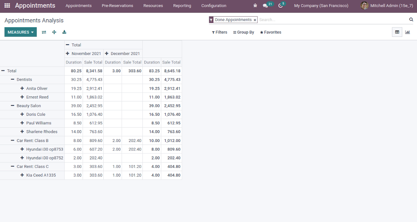Image resolution: width=417 pixels, height=222 pixels.
Task: Sort by December Sale Total header
Action: click(x=132, y=62)
